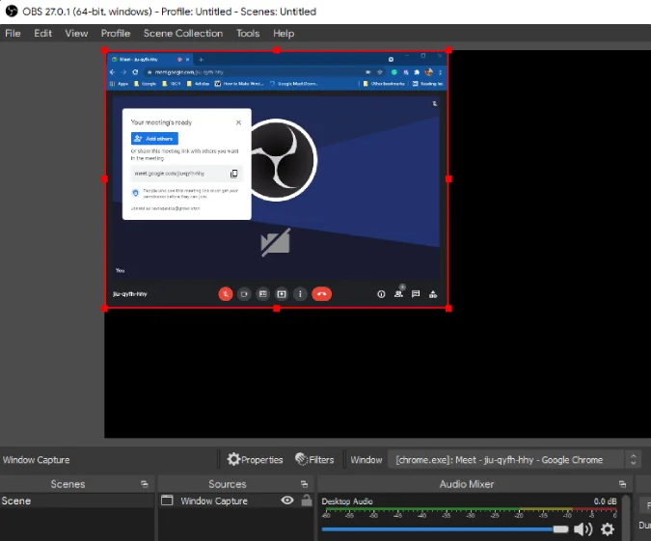Open the Meet people panel icon
The image size is (651, 541).
point(398,293)
